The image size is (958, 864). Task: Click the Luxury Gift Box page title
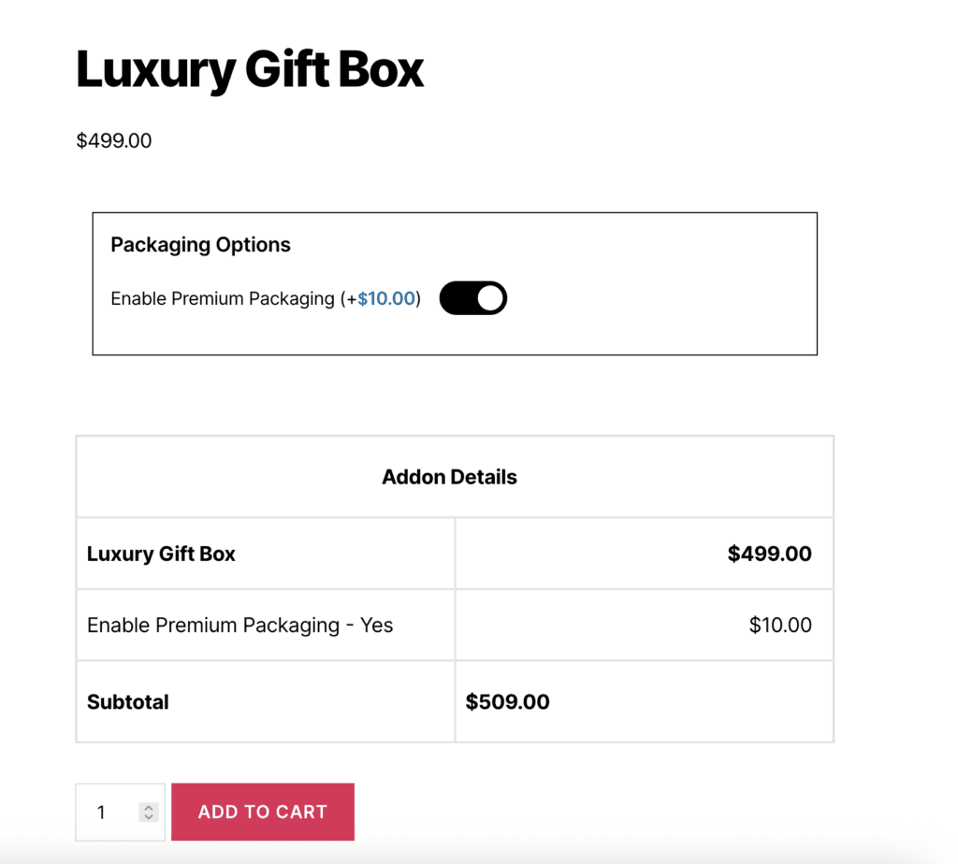(x=250, y=69)
